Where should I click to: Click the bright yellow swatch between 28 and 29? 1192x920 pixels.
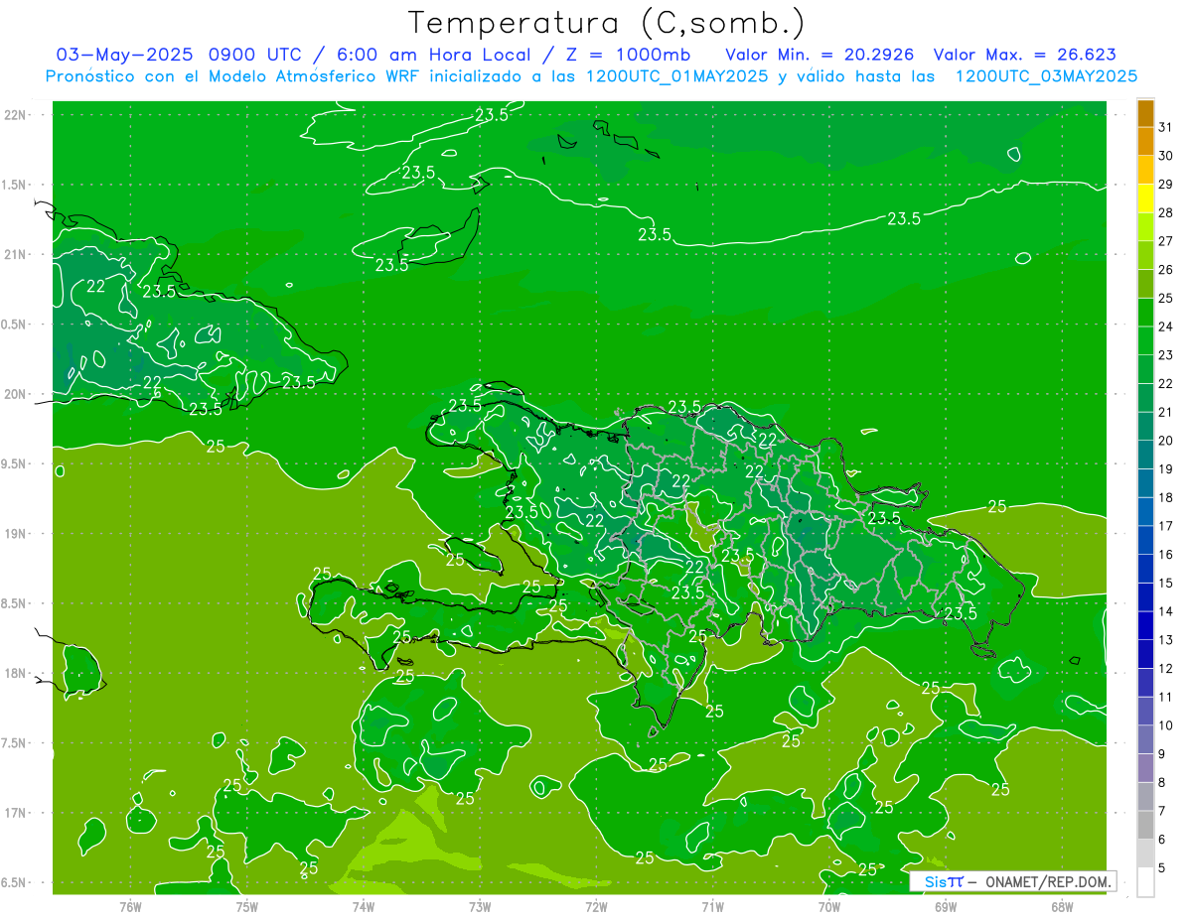[1145, 198]
